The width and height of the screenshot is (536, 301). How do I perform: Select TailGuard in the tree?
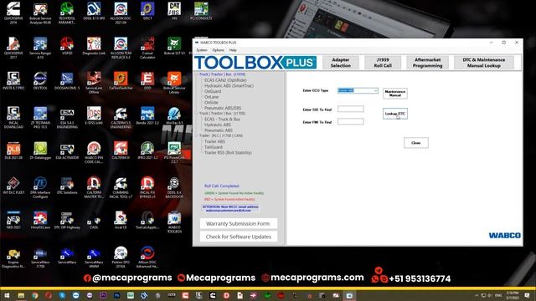pyautogui.click(x=214, y=147)
